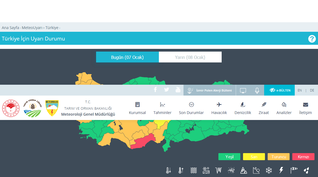318x177 pixels.
Task: Select the agricultural frost warning icon
Action: [206, 170]
